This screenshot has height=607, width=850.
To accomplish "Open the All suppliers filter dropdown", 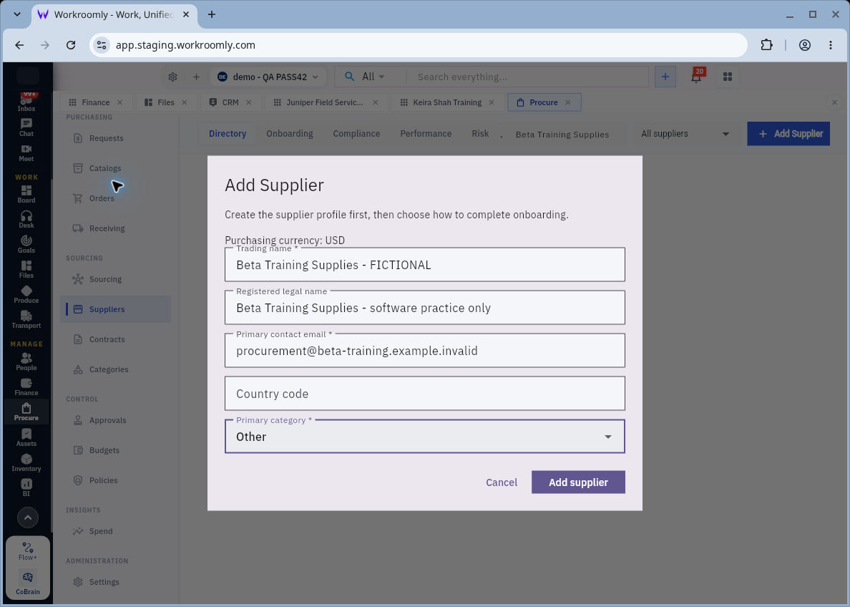I will [685, 133].
